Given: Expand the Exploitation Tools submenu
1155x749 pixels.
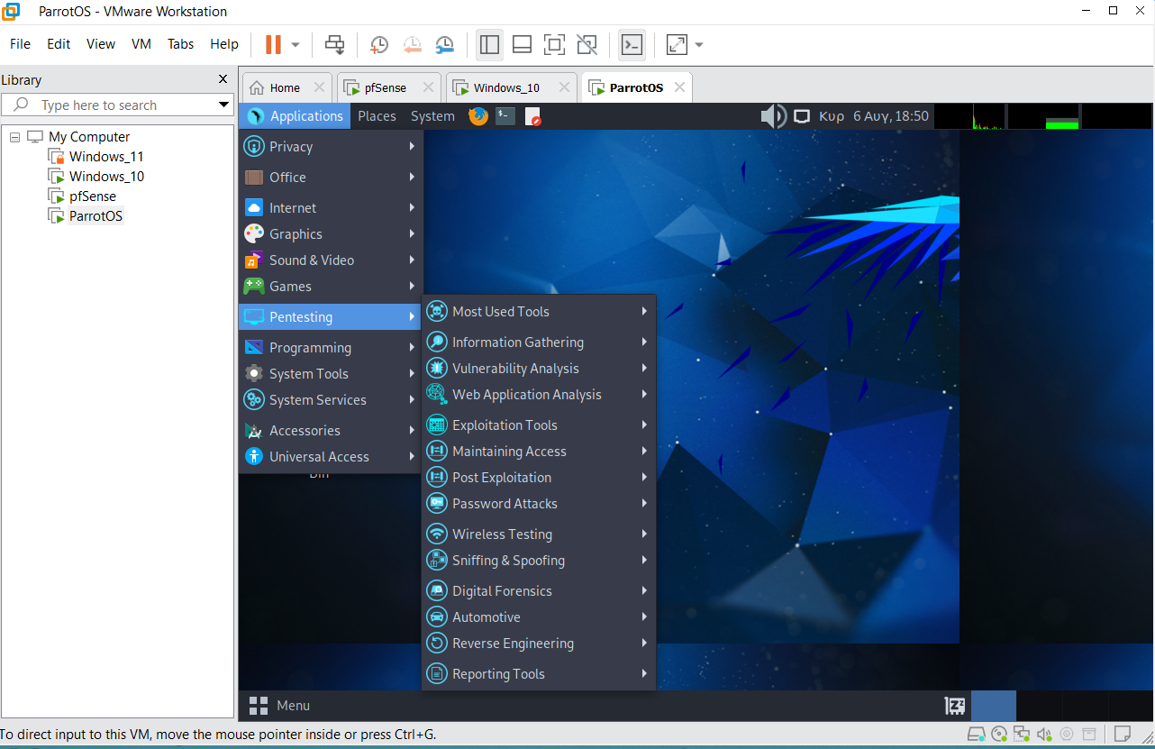Looking at the screenshot, I should (539, 425).
